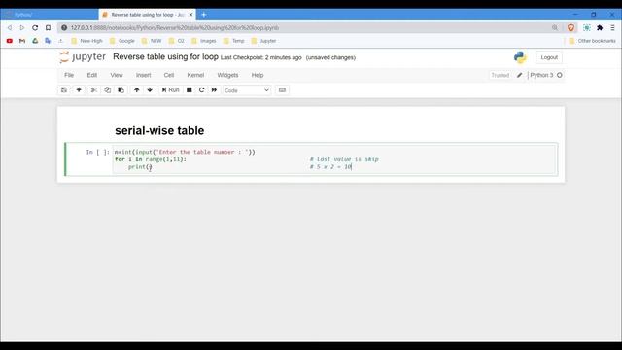
Task: Click the Jupyter logo
Action: (x=83, y=57)
